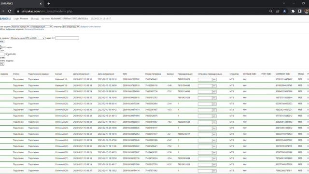Focus forwarding input in row with balance -1.83
309x174 pixels.
point(205,110)
